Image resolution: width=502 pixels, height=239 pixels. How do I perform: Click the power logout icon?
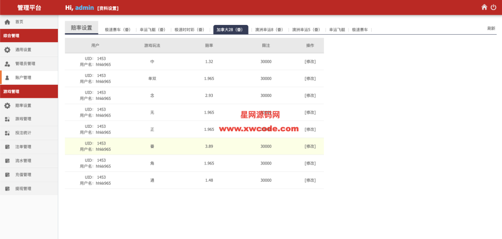point(493,7)
